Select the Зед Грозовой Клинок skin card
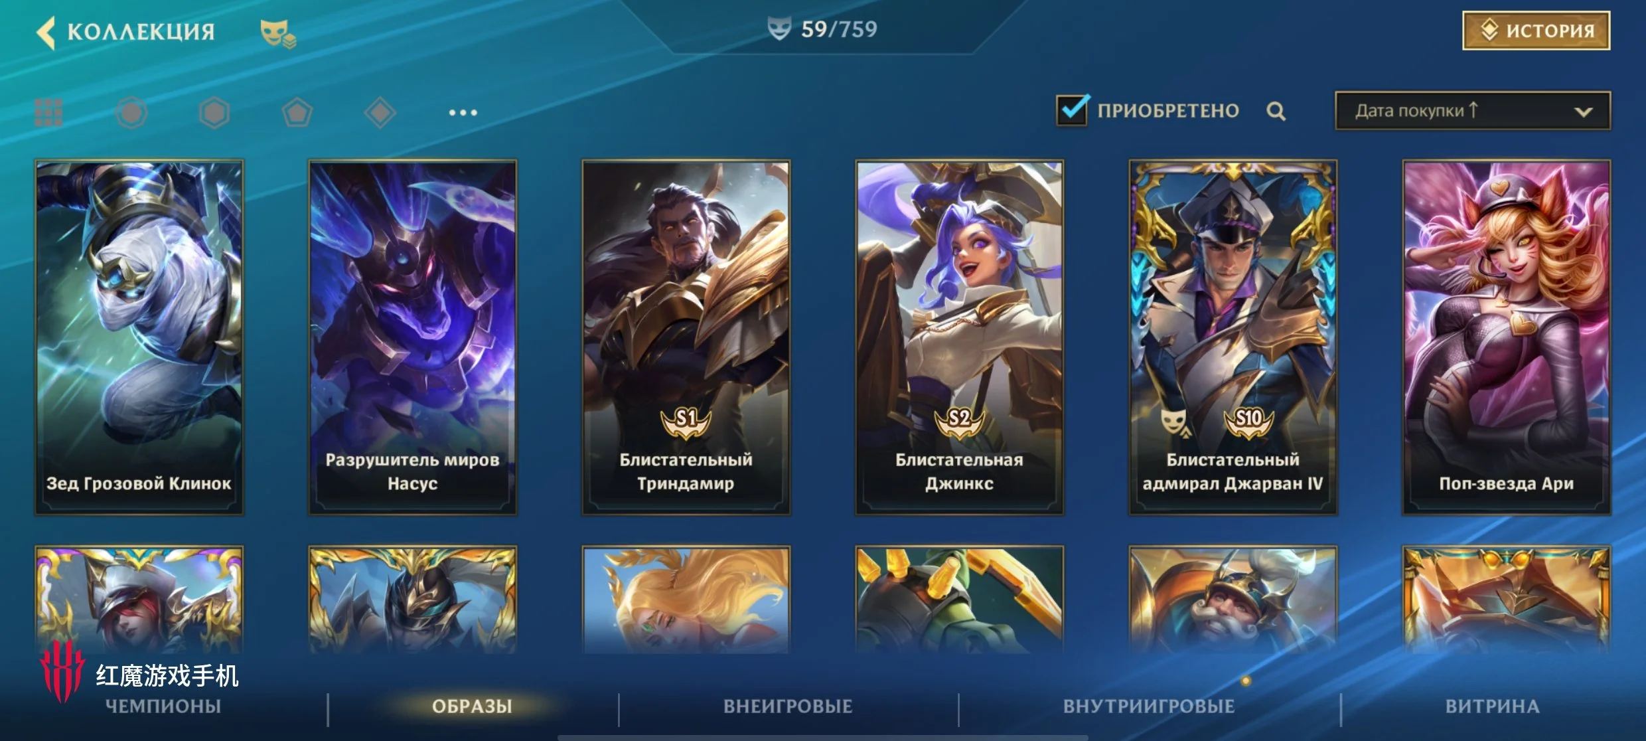Image resolution: width=1646 pixels, height=741 pixels. pos(139,337)
